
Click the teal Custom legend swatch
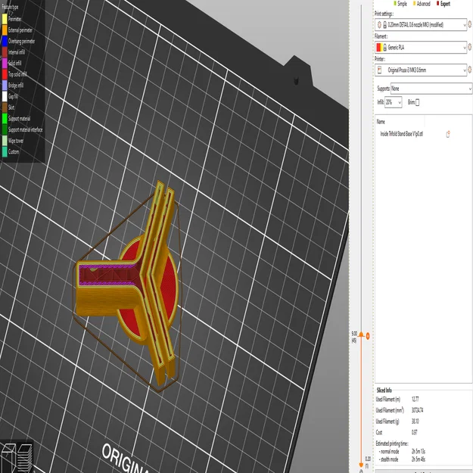point(5,151)
